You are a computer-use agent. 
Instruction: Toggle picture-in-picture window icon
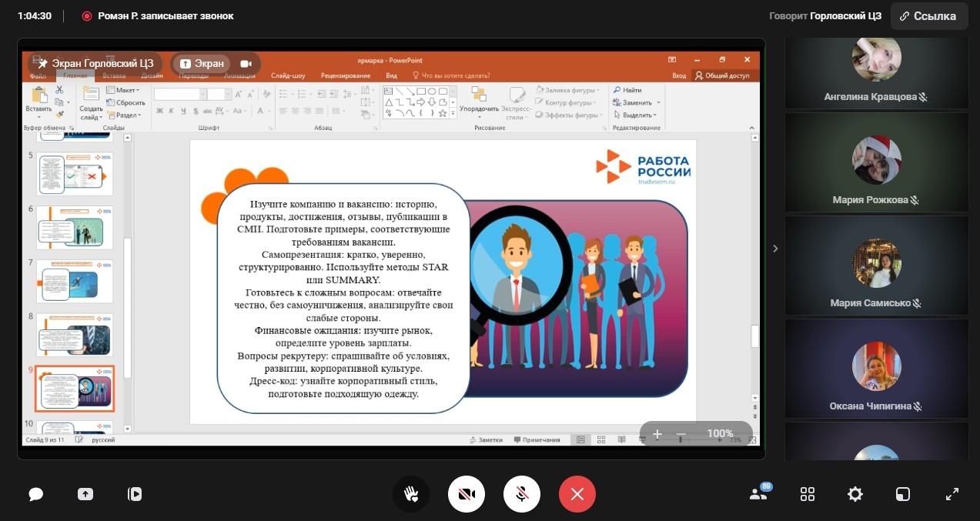click(903, 494)
